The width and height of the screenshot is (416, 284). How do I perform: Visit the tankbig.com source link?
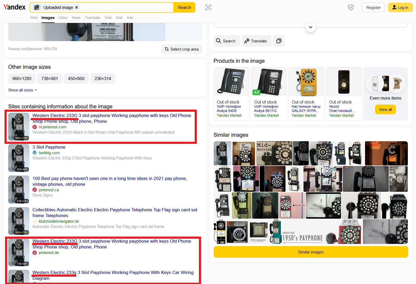[49, 153]
